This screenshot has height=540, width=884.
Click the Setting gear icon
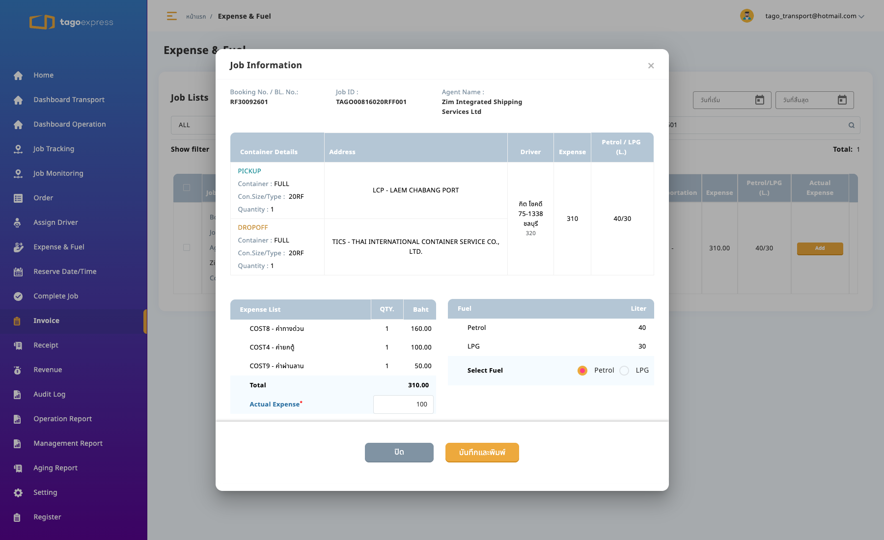click(x=18, y=493)
